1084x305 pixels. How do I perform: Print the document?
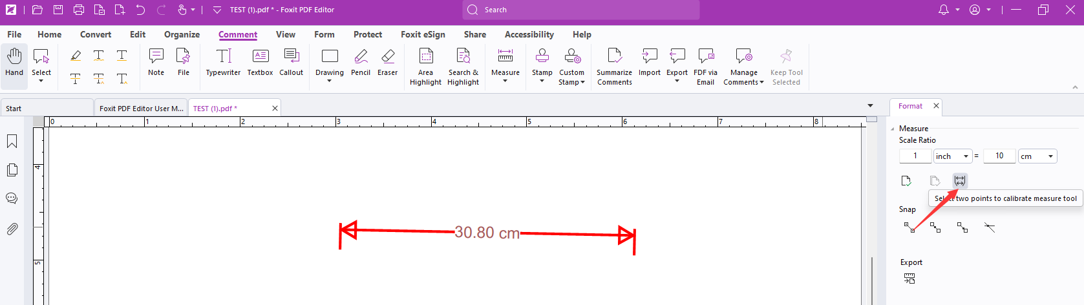tap(79, 10)
